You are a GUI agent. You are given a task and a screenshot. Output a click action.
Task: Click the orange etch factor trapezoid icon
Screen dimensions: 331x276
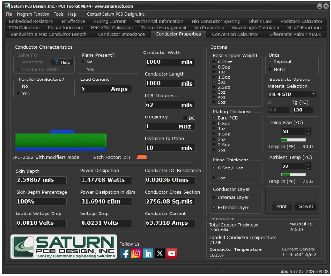click(142, 157)
